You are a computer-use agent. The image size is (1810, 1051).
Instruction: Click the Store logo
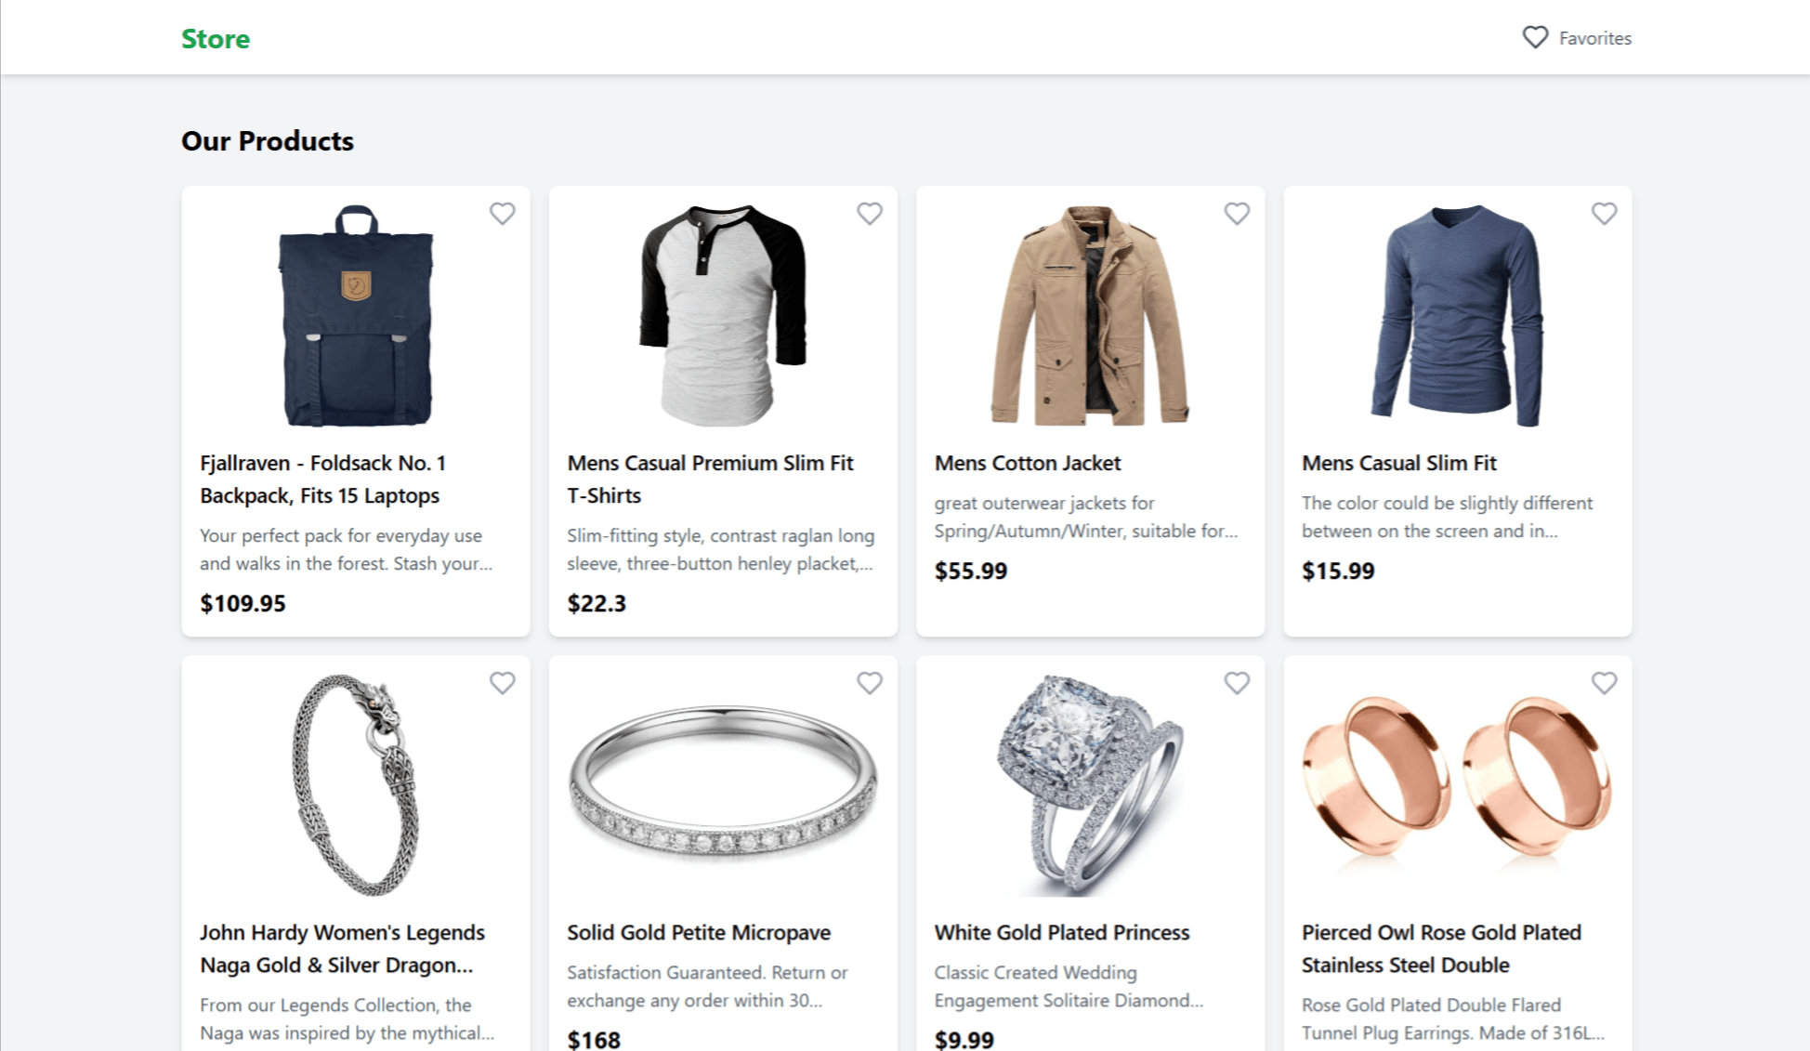216,39
